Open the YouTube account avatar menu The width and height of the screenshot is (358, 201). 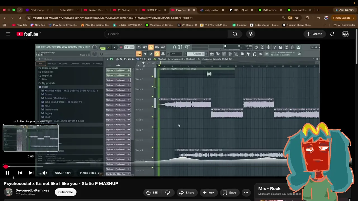[x=346, y=34]
